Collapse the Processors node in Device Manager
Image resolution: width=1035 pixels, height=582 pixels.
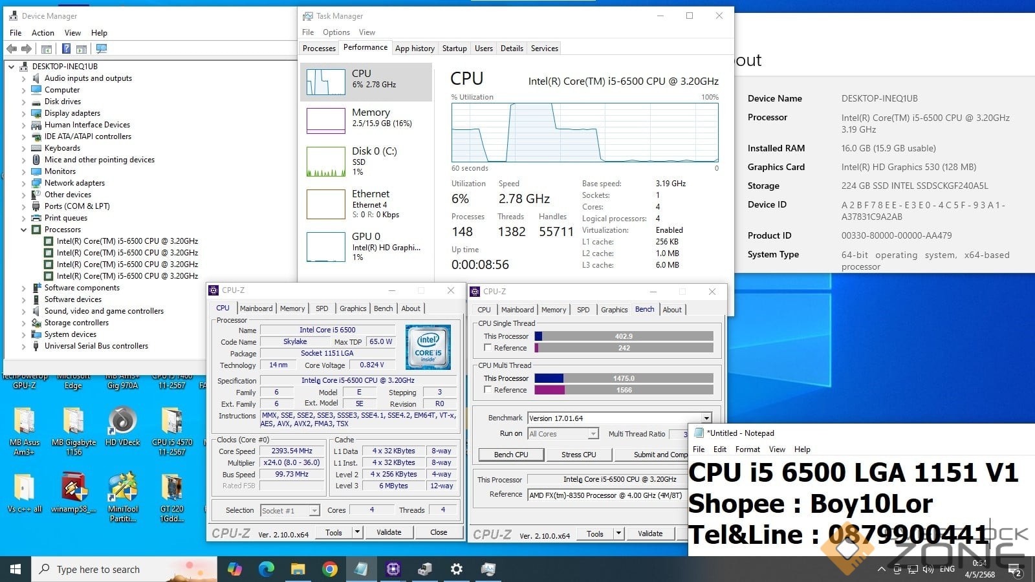pos(24,230)
